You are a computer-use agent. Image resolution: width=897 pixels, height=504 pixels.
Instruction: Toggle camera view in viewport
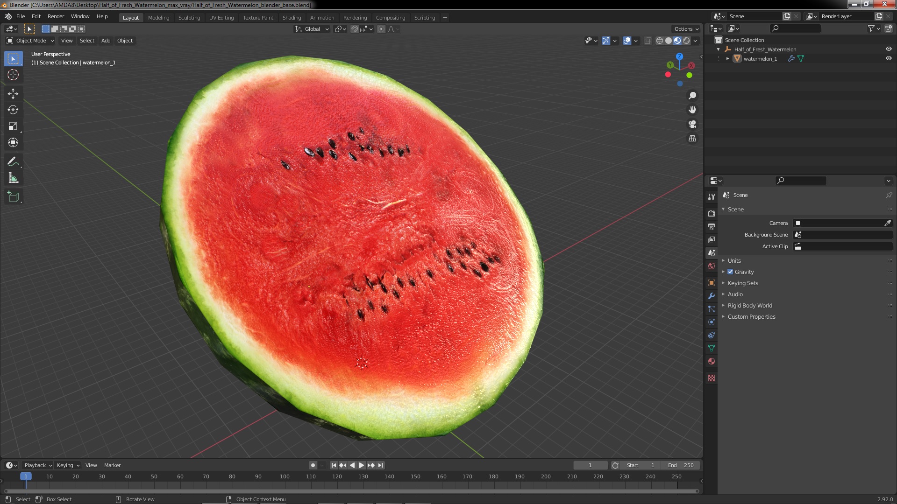point(692,124)
